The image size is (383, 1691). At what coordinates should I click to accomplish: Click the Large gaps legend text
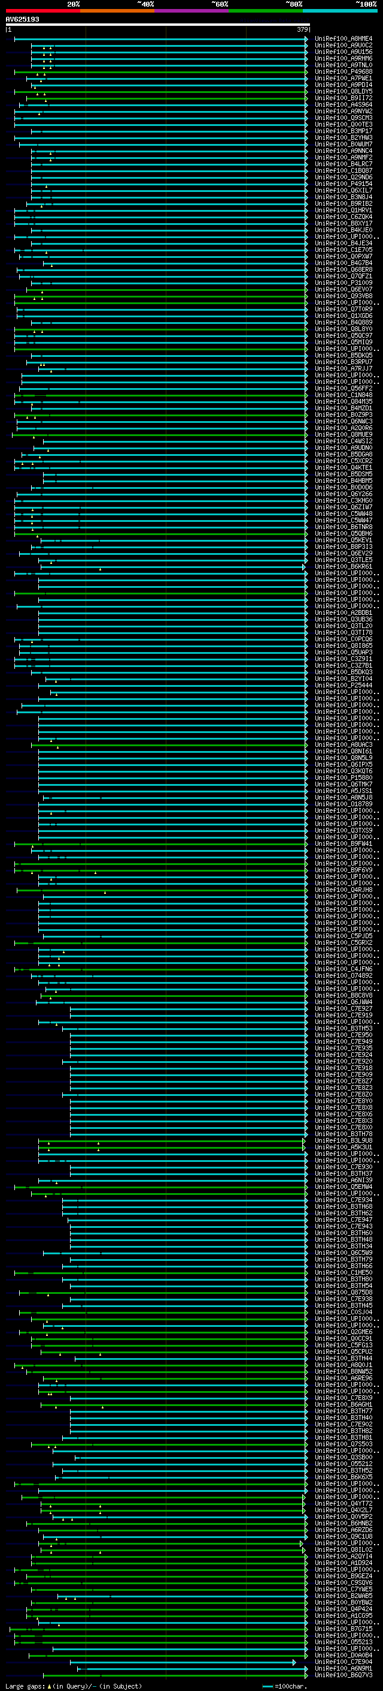(74, 1686)
